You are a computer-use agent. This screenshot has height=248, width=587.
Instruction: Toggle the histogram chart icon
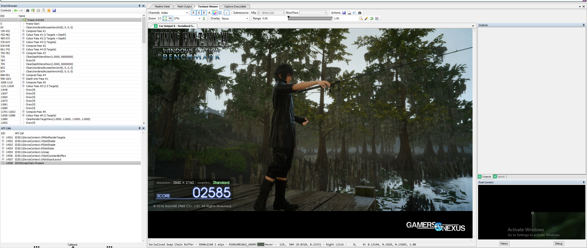(x=377, y=19)
